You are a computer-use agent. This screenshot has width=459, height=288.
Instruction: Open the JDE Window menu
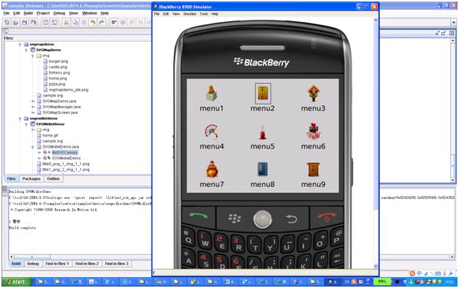pos(89,13)
